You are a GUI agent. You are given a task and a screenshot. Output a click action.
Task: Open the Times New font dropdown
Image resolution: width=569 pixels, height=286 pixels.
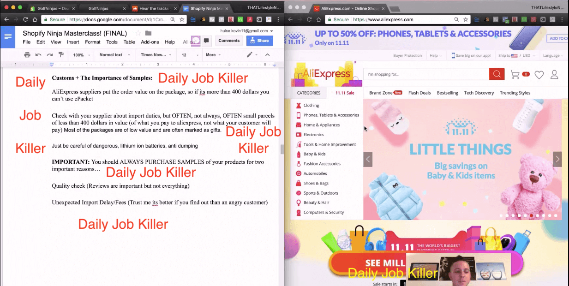156,55
